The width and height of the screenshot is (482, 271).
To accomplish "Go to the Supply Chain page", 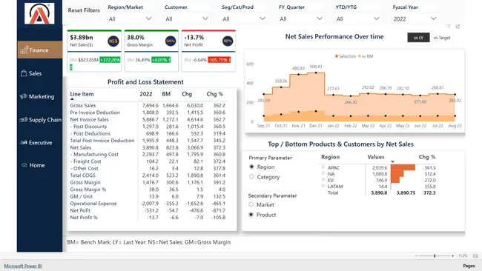I will coord(39,119).
